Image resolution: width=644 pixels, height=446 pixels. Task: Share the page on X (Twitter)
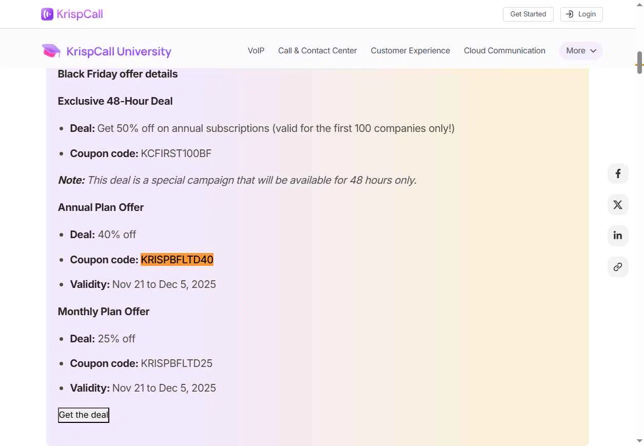coord(618,205)
